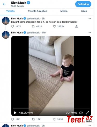Reply to the video tweet with 1.8K replies
Viewport: 97px width, 127px height.
[13, 119]
